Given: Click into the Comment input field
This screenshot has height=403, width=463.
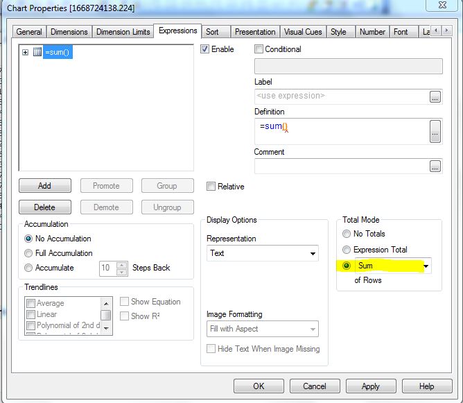Looking at the screenshot, I should tap(342, 166).
